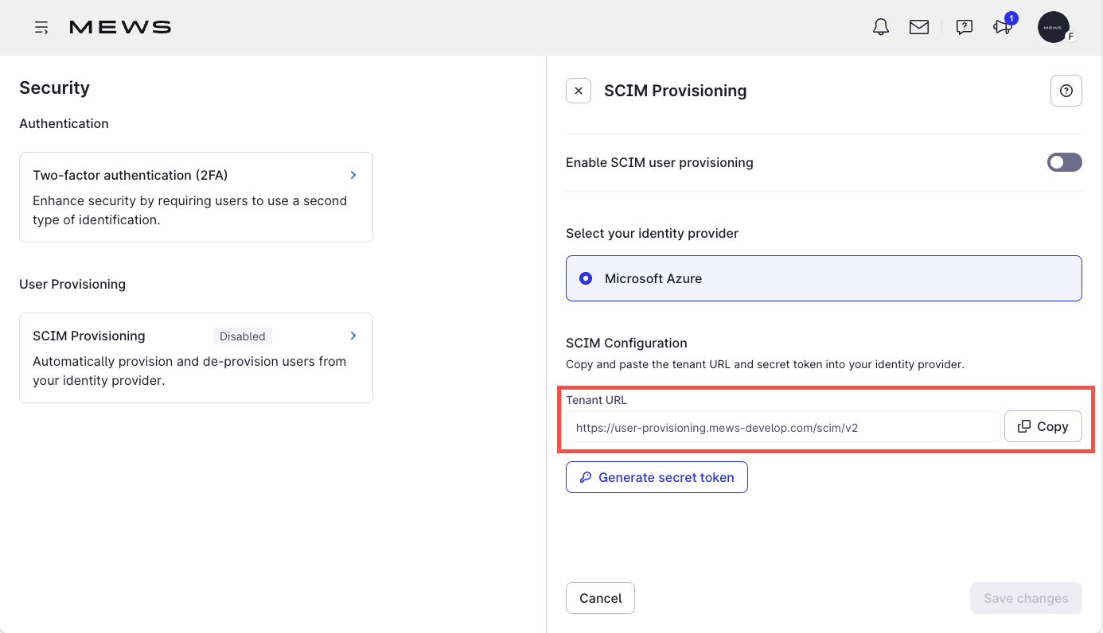The width and height of the screenshot is (1103, 633).
Task: Click the SCIM Provisioning help icon
Action: [1066, 91]
